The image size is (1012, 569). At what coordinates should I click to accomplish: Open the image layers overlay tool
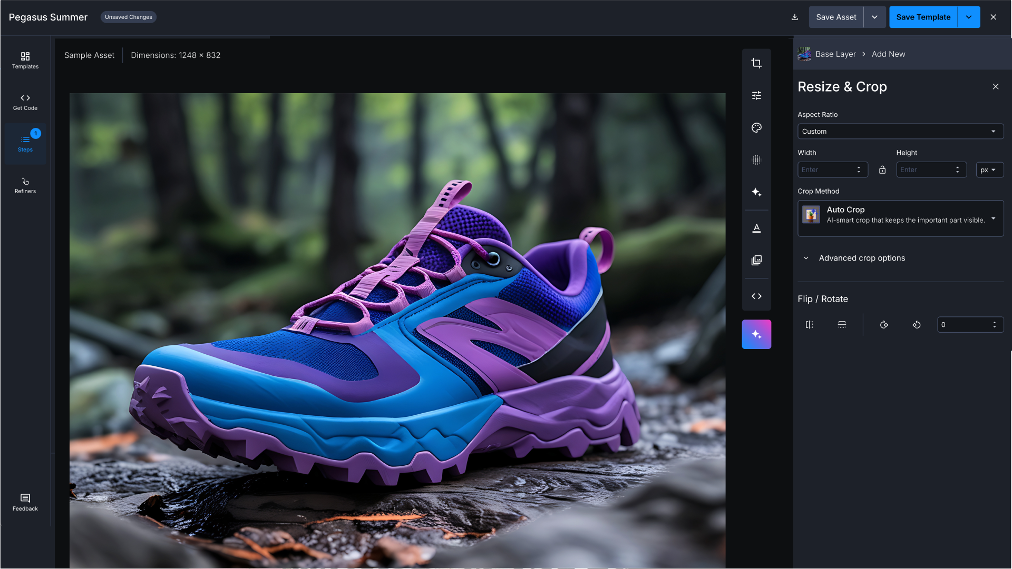tap(756, 260)
